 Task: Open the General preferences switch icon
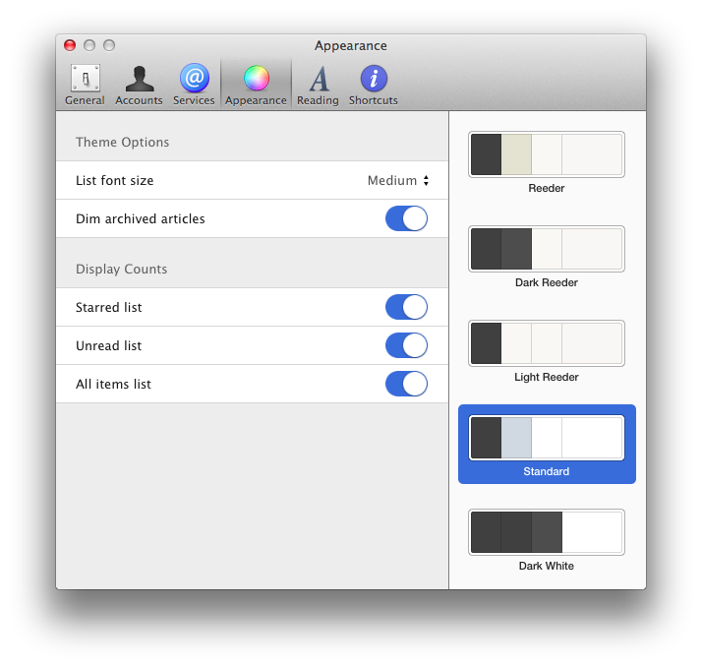pos(86,78)
